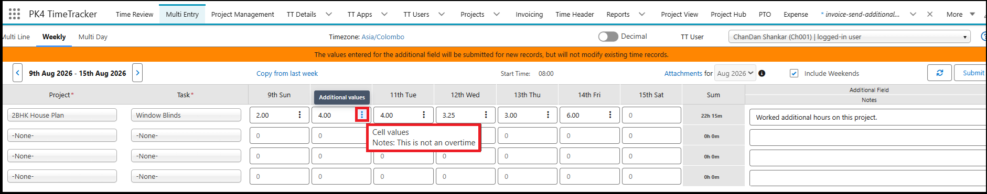Viewport: 987px width, 194px height.
Task: Switch to the Multi Day tab
Action: tap(93, 37)
